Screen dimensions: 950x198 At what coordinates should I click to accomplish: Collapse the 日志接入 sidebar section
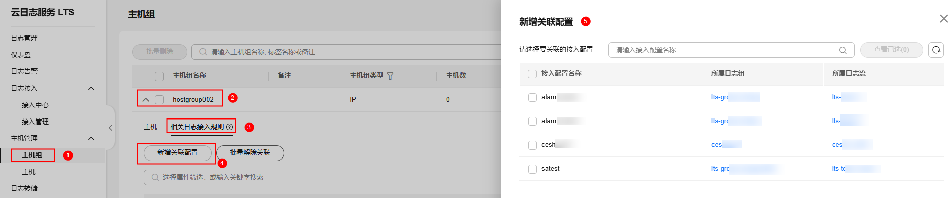[91, 88]
